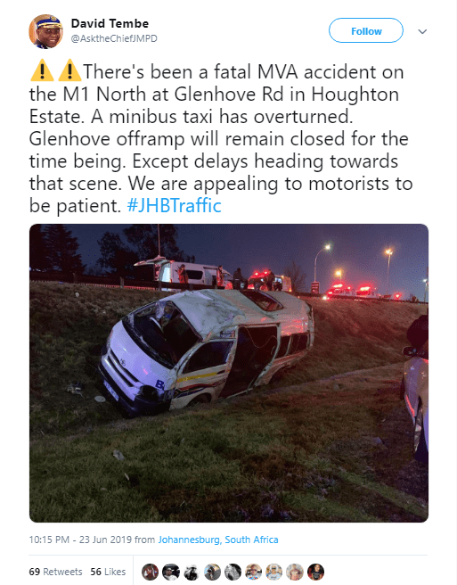Open the fourth liker avatar
Viewport: 457px width, 585px height.
(x=213, y=572)
